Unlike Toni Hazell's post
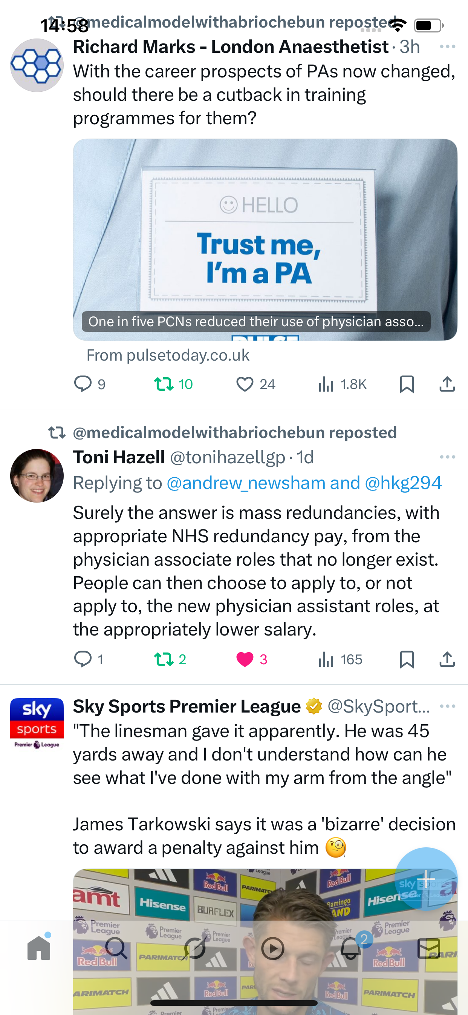The height and width of the screenshot is (1015, 468). [x=245, y=659]
